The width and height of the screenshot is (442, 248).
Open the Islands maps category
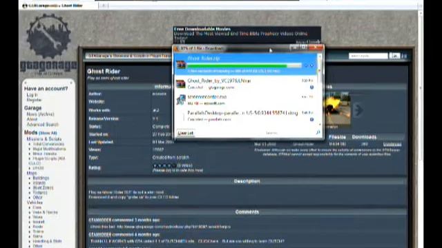click(x=39, y=183)
